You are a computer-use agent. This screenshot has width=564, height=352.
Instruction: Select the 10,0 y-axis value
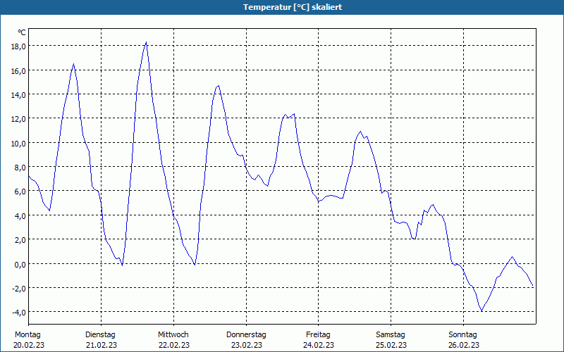(18, 144)
